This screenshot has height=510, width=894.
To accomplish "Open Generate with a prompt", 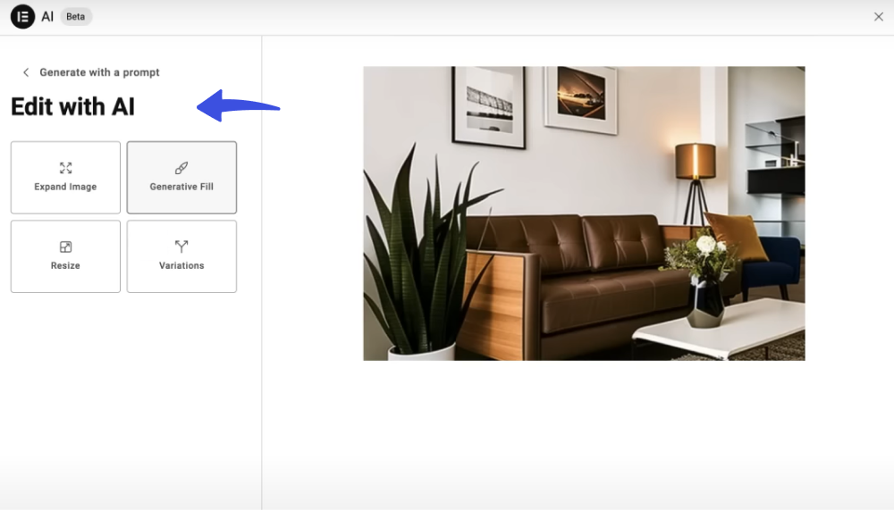I will point(100,72).
